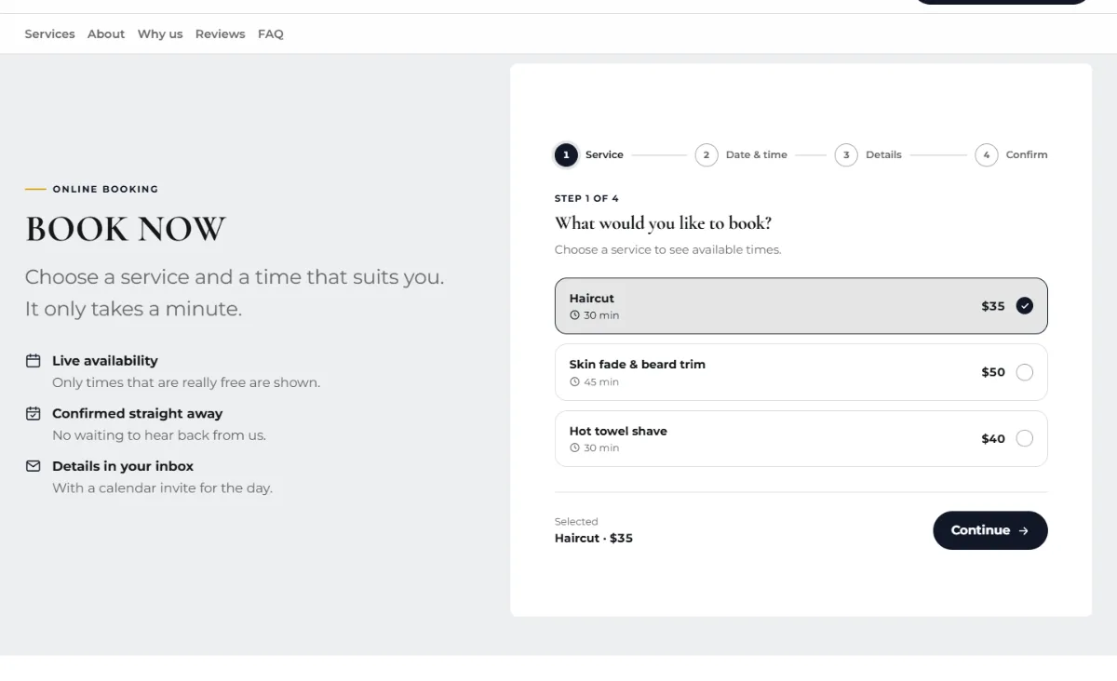Click the step 1 Service circle
Image resolution: width=1117 pixels, height=681 pixels.
(x=566, y=155)
